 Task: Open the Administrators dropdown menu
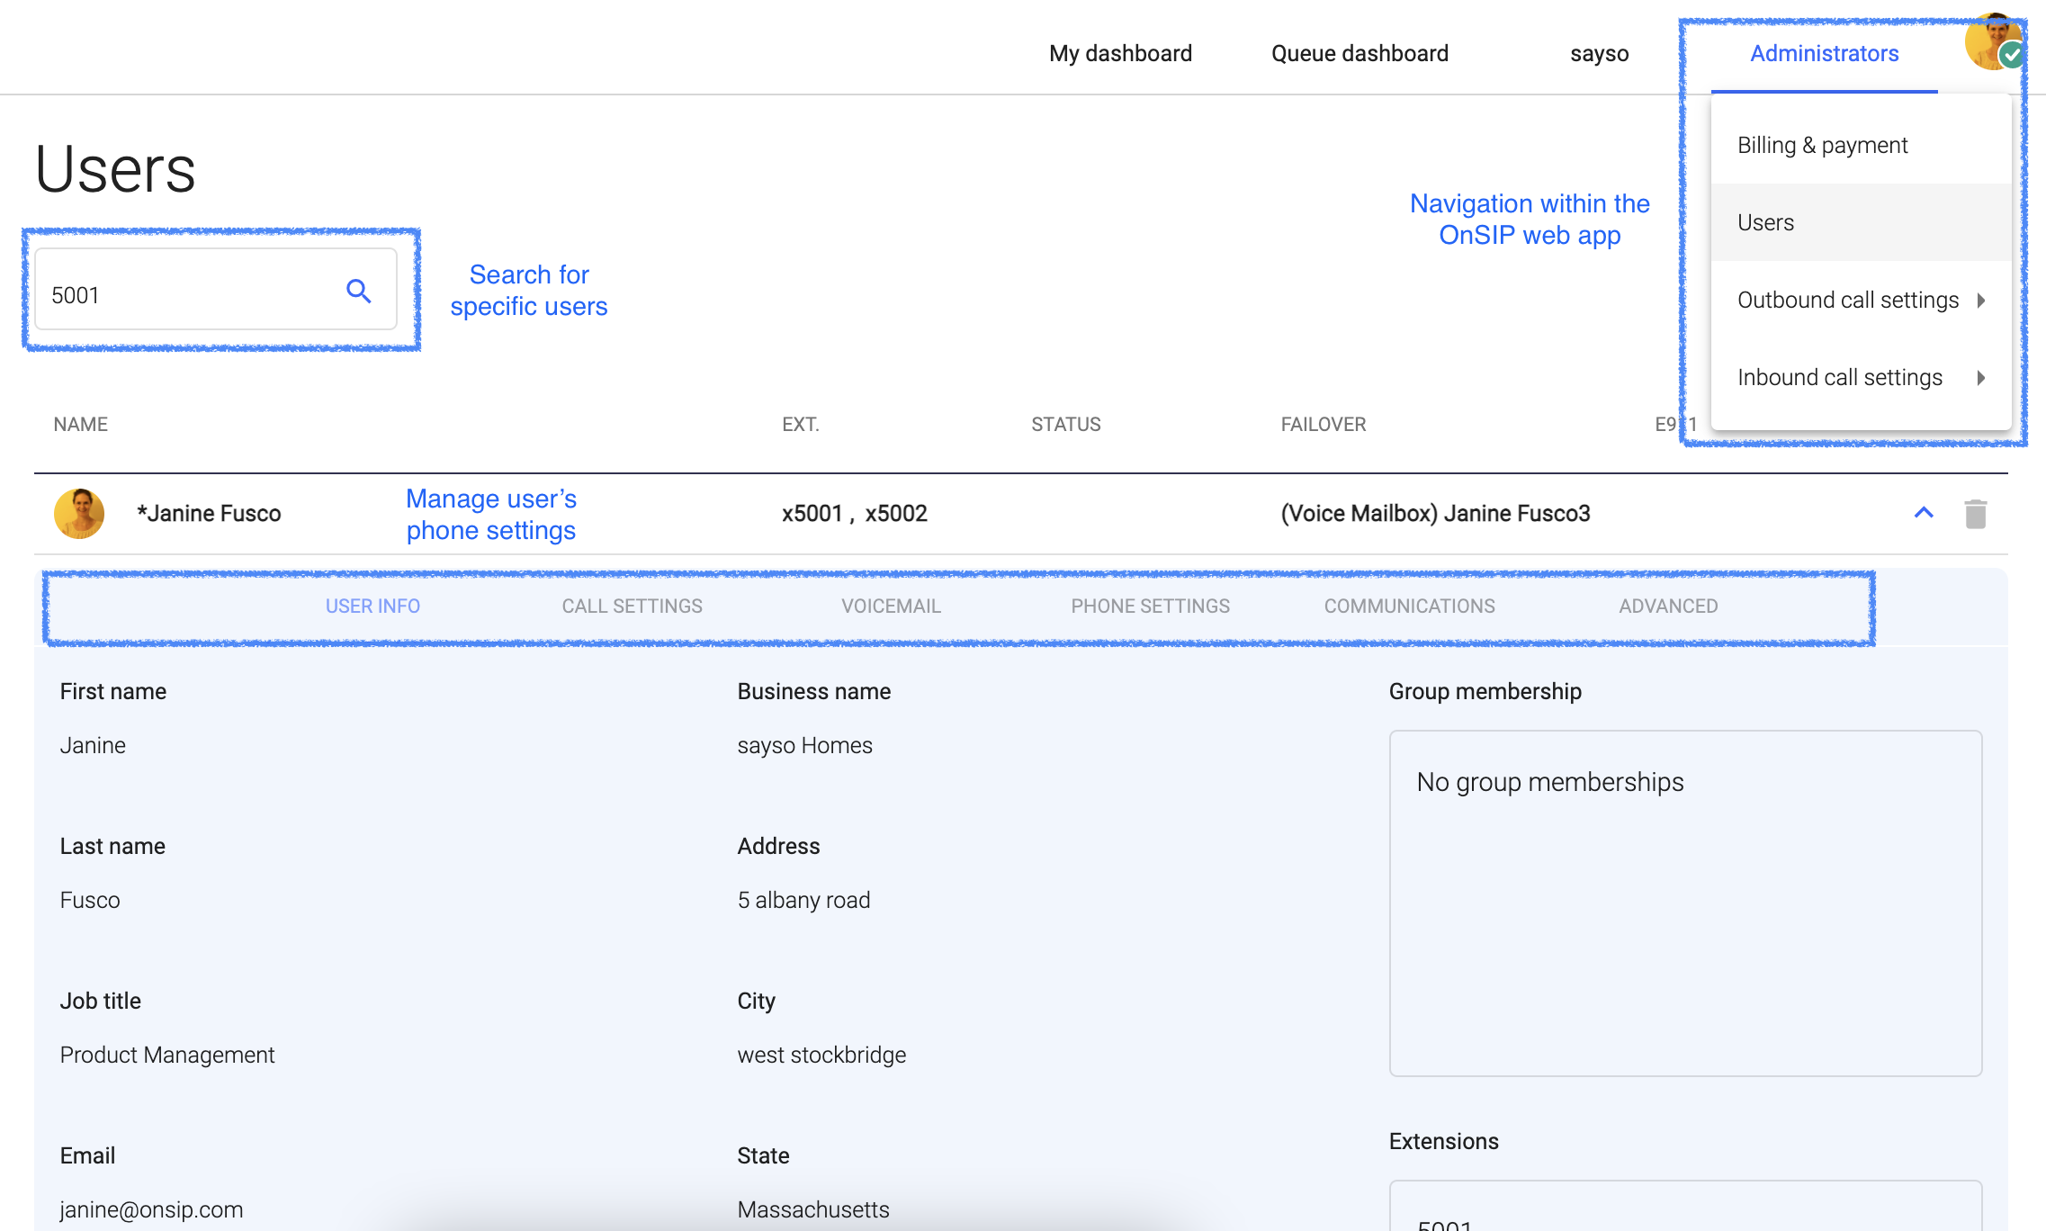(x=1822, y=52)
